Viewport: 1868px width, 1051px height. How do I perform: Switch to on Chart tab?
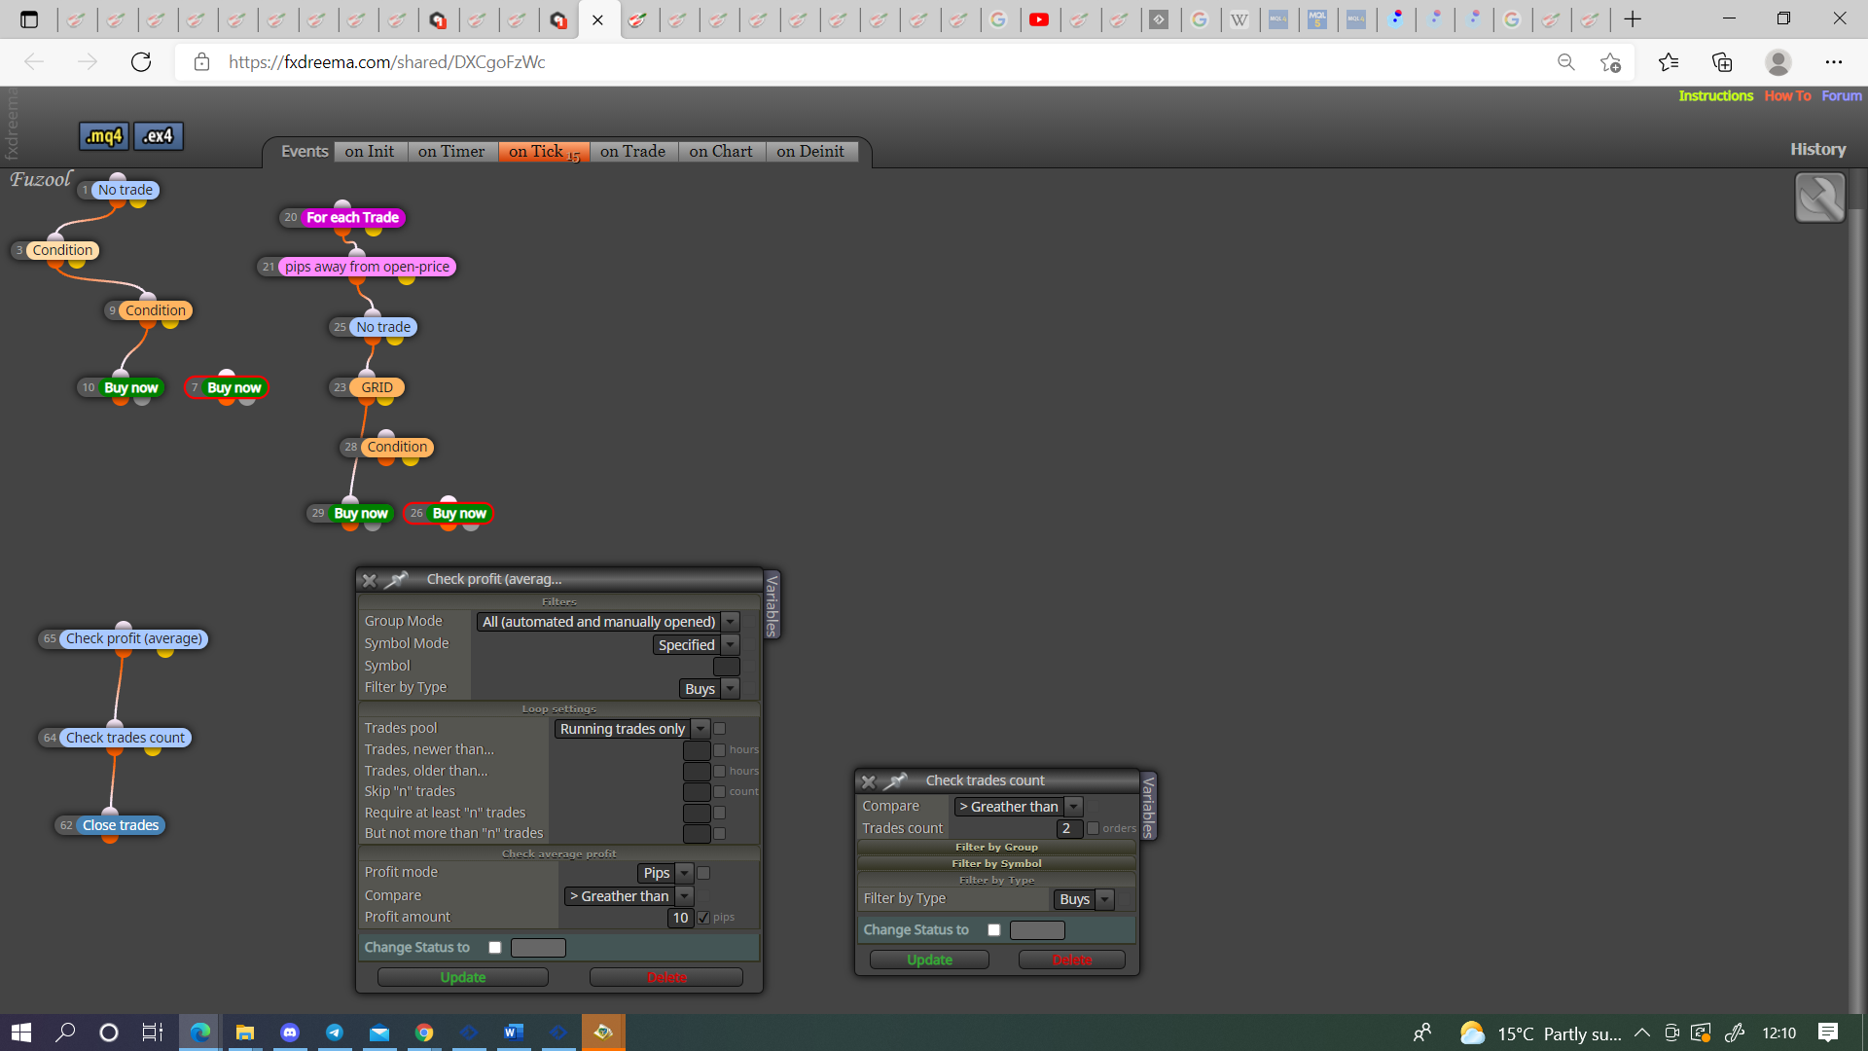(721, 152)
